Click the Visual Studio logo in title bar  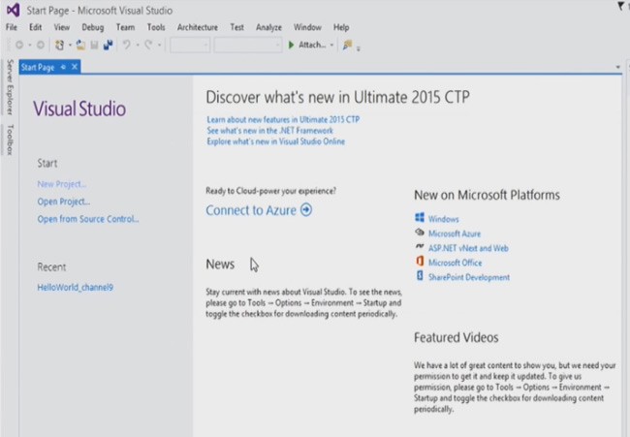pos(14,10)
